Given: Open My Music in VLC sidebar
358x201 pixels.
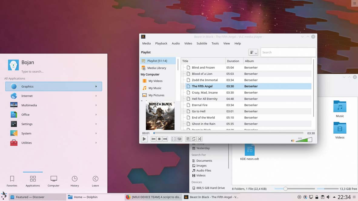Looking at the screenshot, I should click(155, 88).
